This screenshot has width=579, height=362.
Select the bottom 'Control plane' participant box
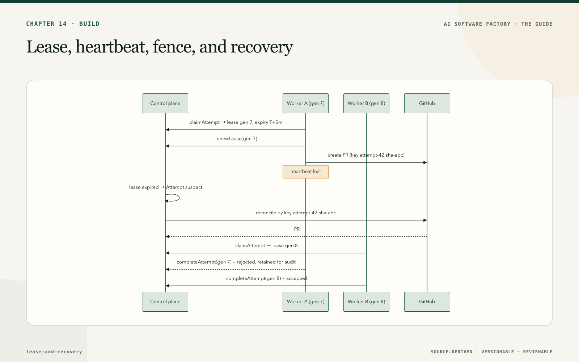point(165,302)
